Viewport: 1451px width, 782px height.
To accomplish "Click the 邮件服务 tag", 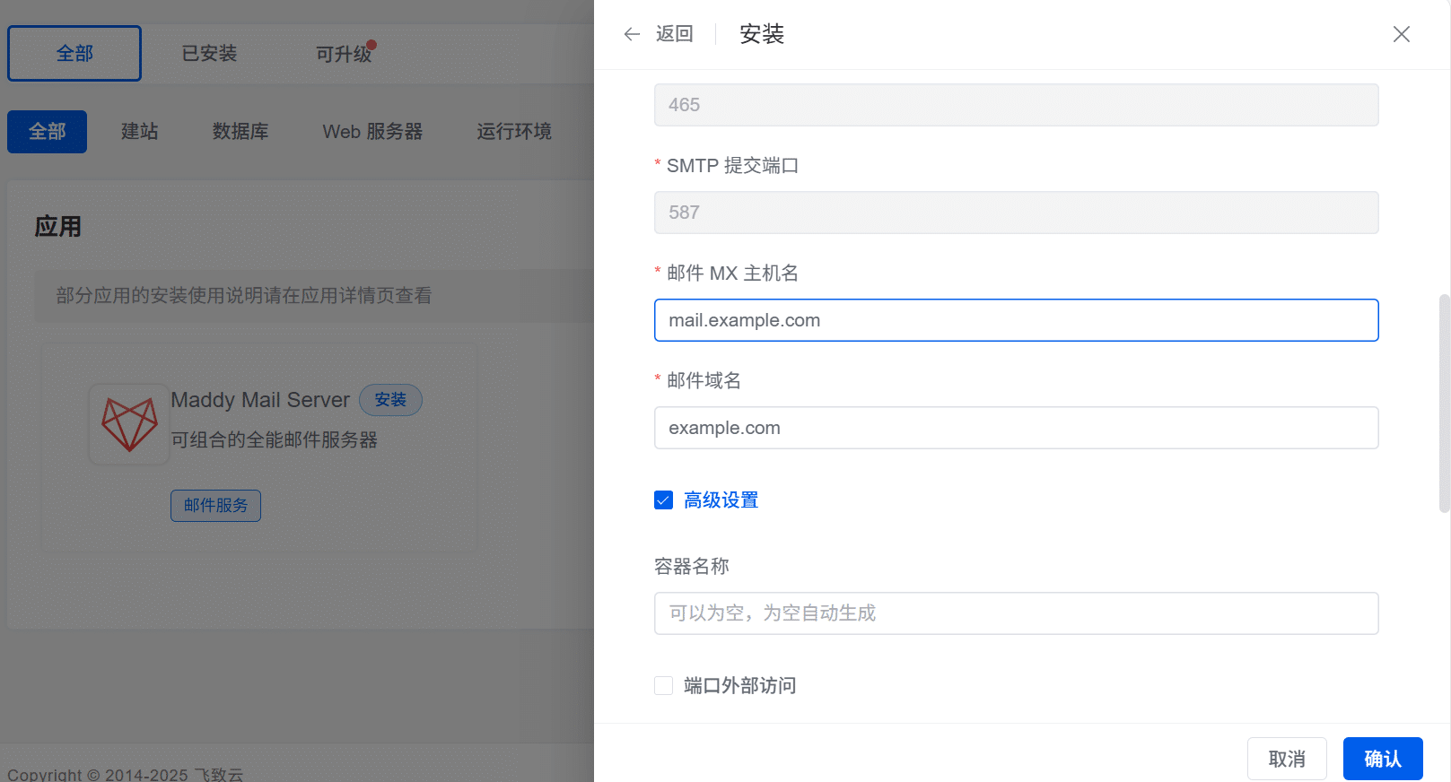I will click(215, 506).
